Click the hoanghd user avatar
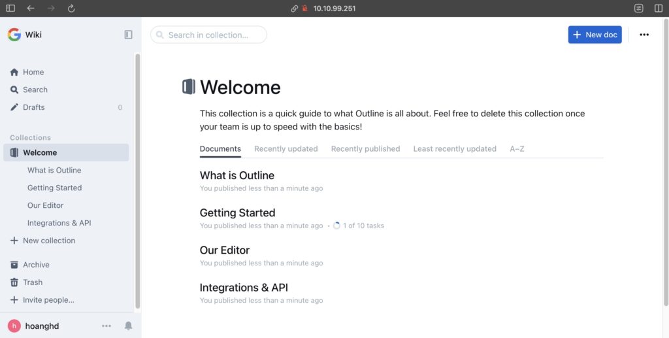Screen dimensions: 669x338 (14, 326)
